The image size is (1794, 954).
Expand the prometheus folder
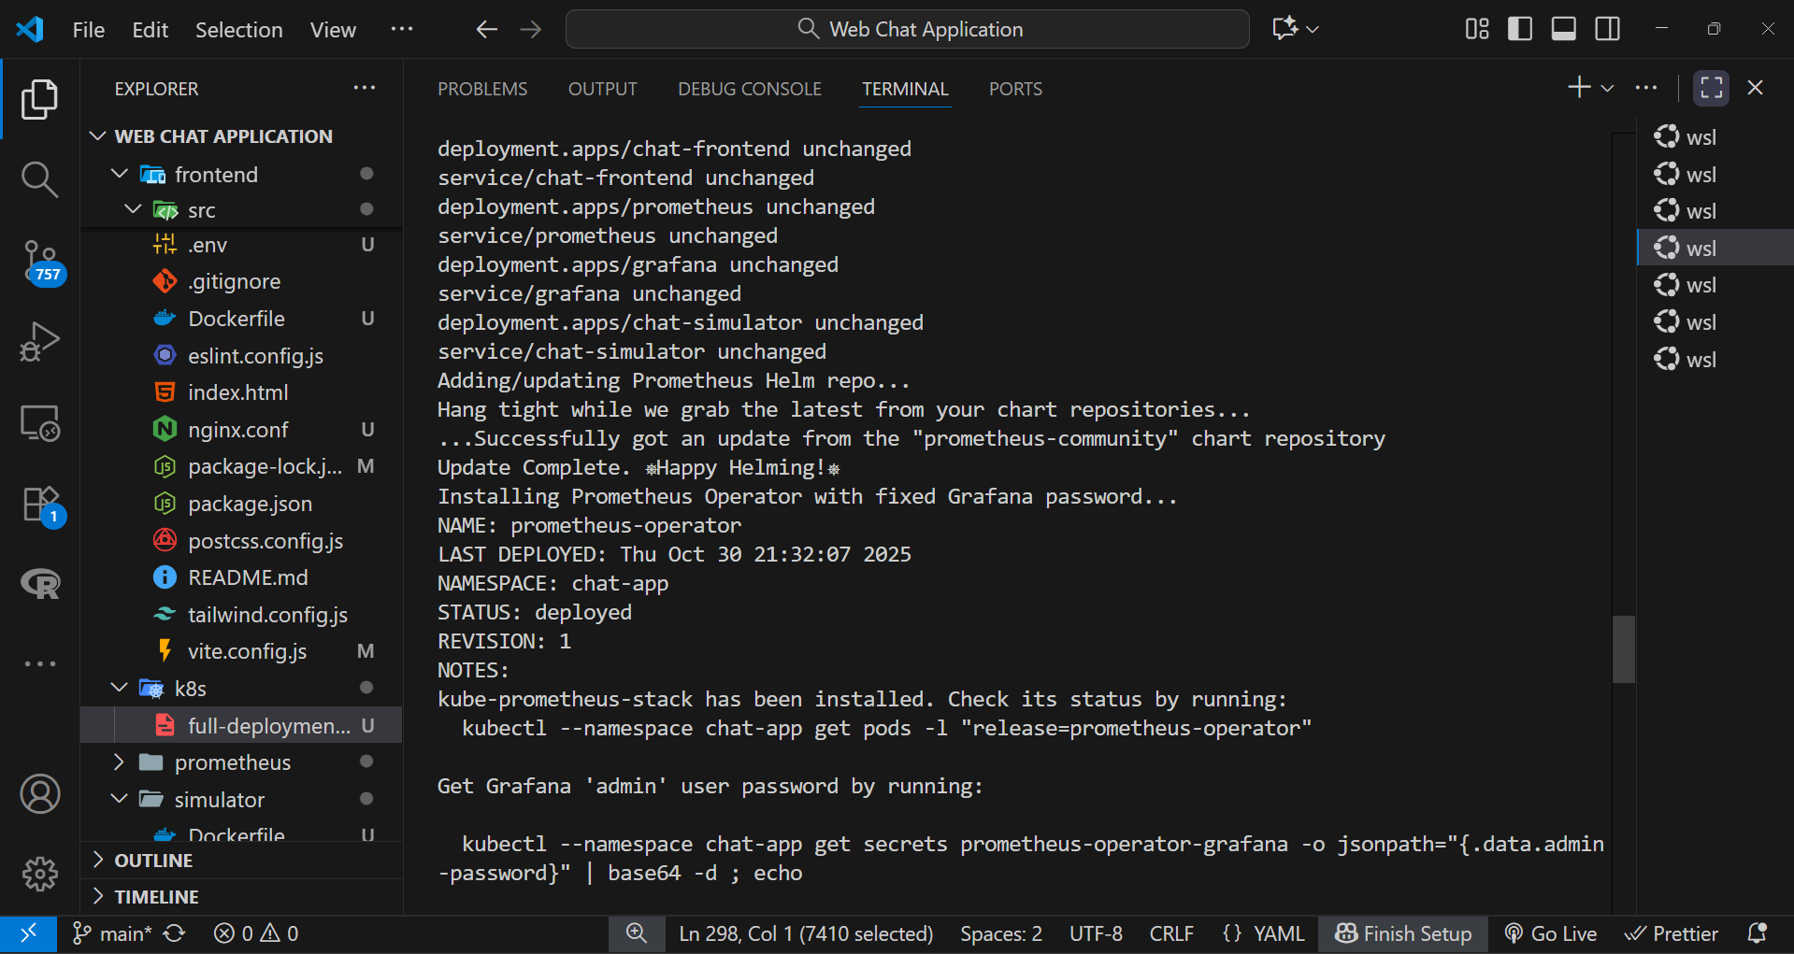pos(119,762)
